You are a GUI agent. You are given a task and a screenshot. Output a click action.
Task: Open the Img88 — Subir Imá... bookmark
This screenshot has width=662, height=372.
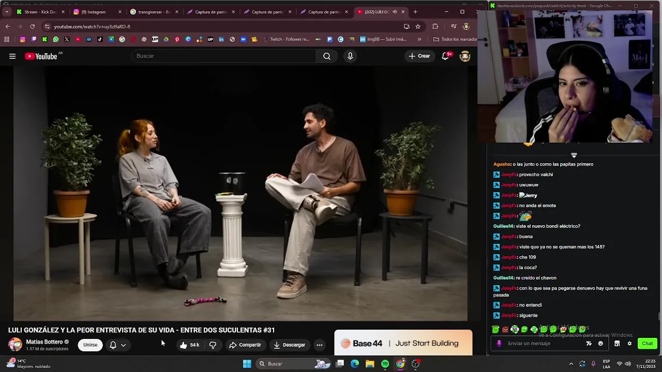[x=383, y=39]
